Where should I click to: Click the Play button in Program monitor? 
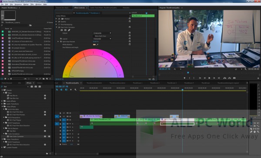click(x=209, y=78)
